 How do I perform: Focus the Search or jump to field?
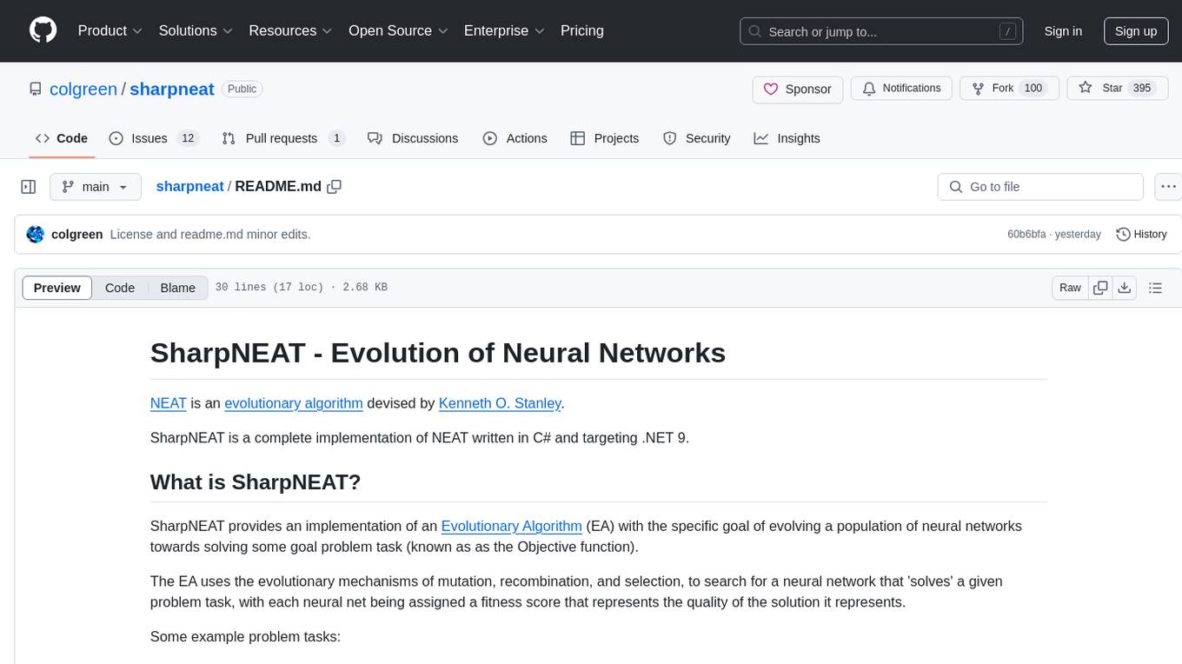click(x=881, y=31)
